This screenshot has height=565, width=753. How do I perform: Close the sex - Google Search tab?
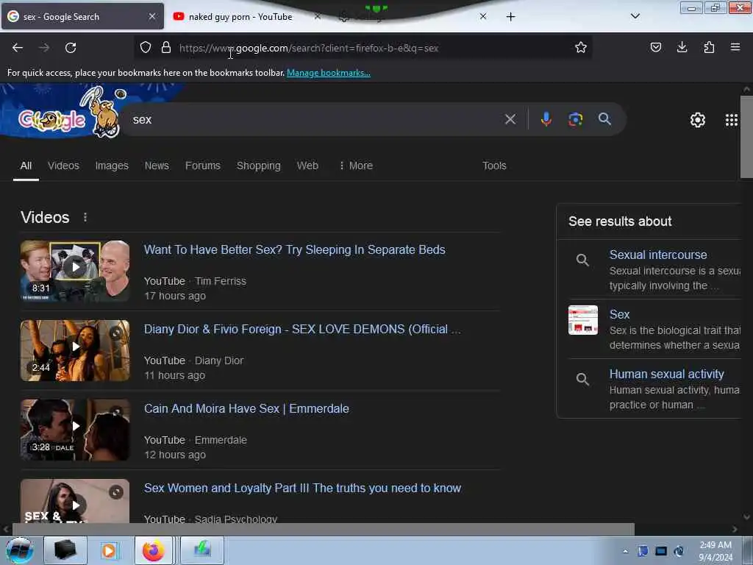[151, 16]
